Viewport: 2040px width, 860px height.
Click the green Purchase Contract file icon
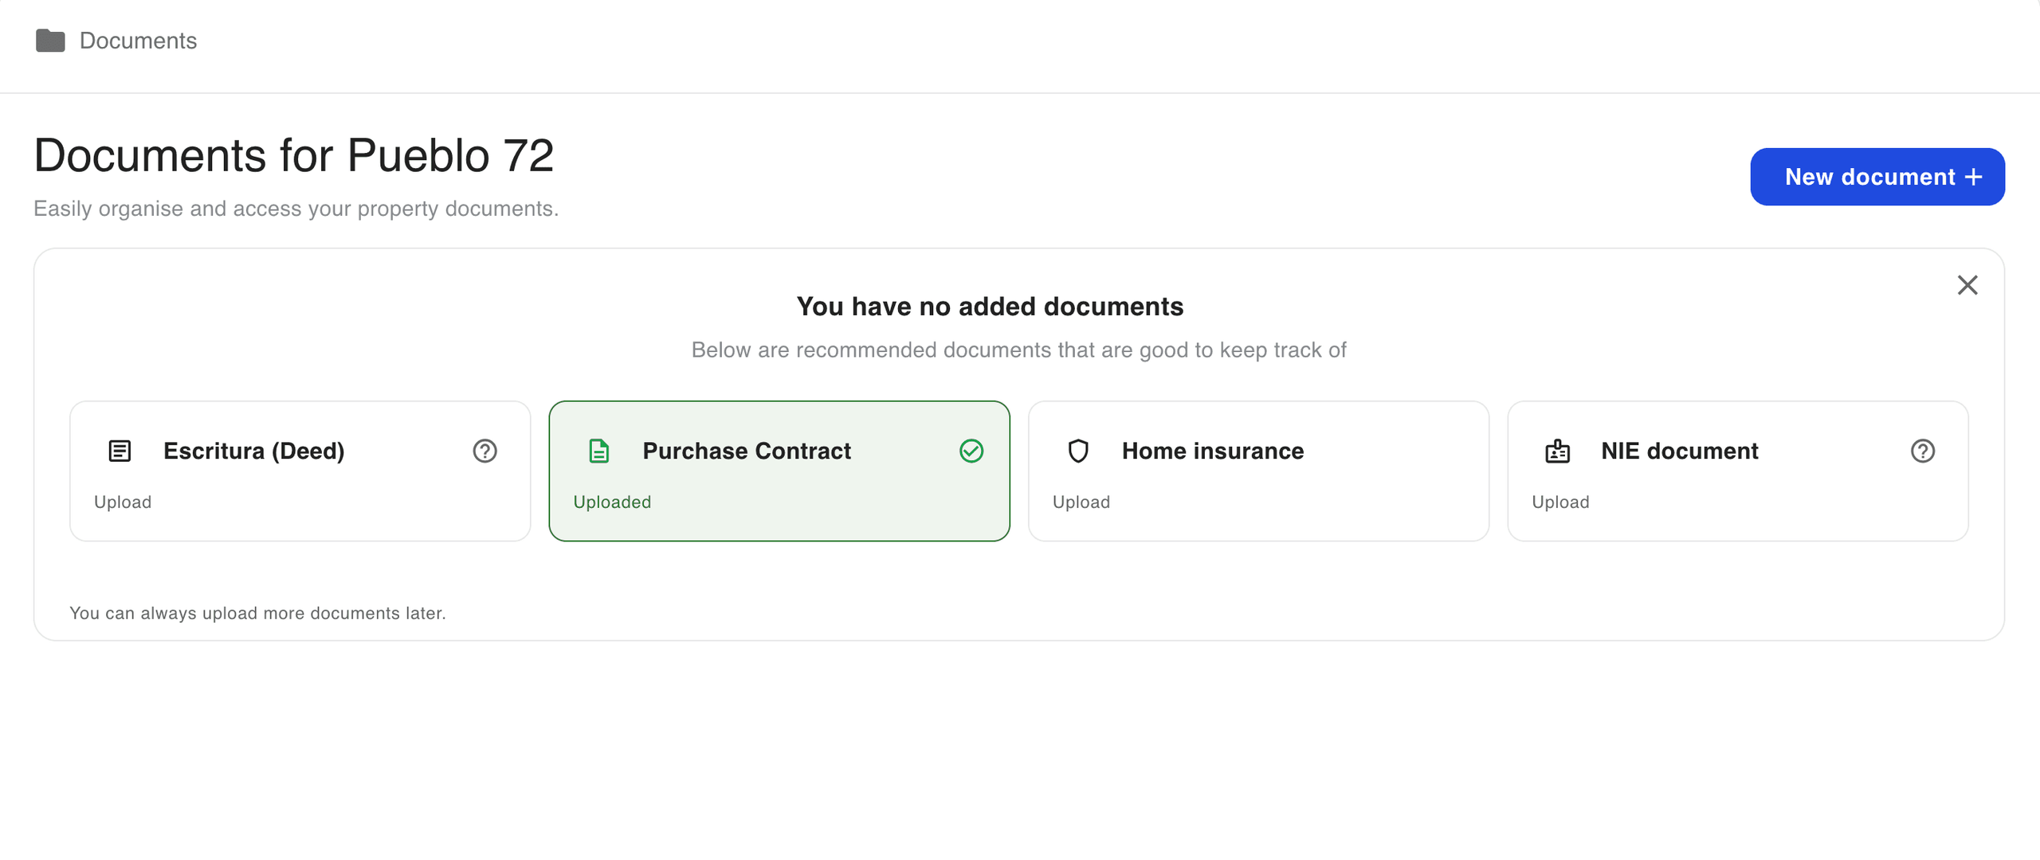tap(598, 451)
